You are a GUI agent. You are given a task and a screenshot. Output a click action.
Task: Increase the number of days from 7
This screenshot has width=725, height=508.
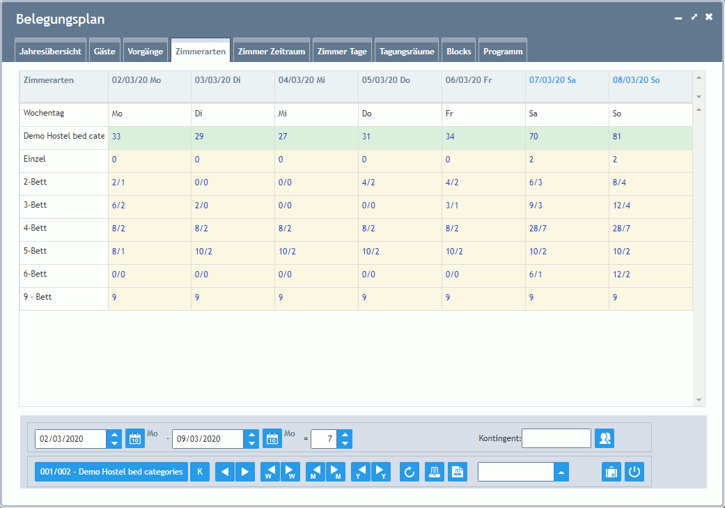(345, 434)
